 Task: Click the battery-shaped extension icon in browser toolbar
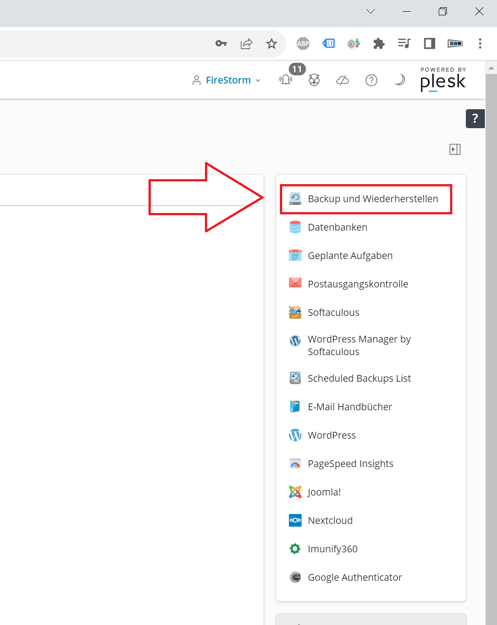click(455, 43)
